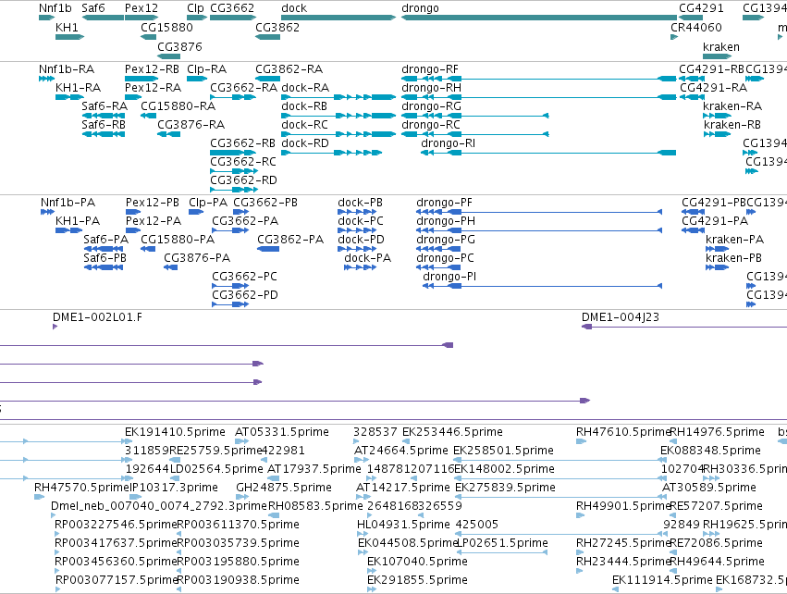Select the CG4291 gene glyph
787x594 pixels.
point(691,18)
